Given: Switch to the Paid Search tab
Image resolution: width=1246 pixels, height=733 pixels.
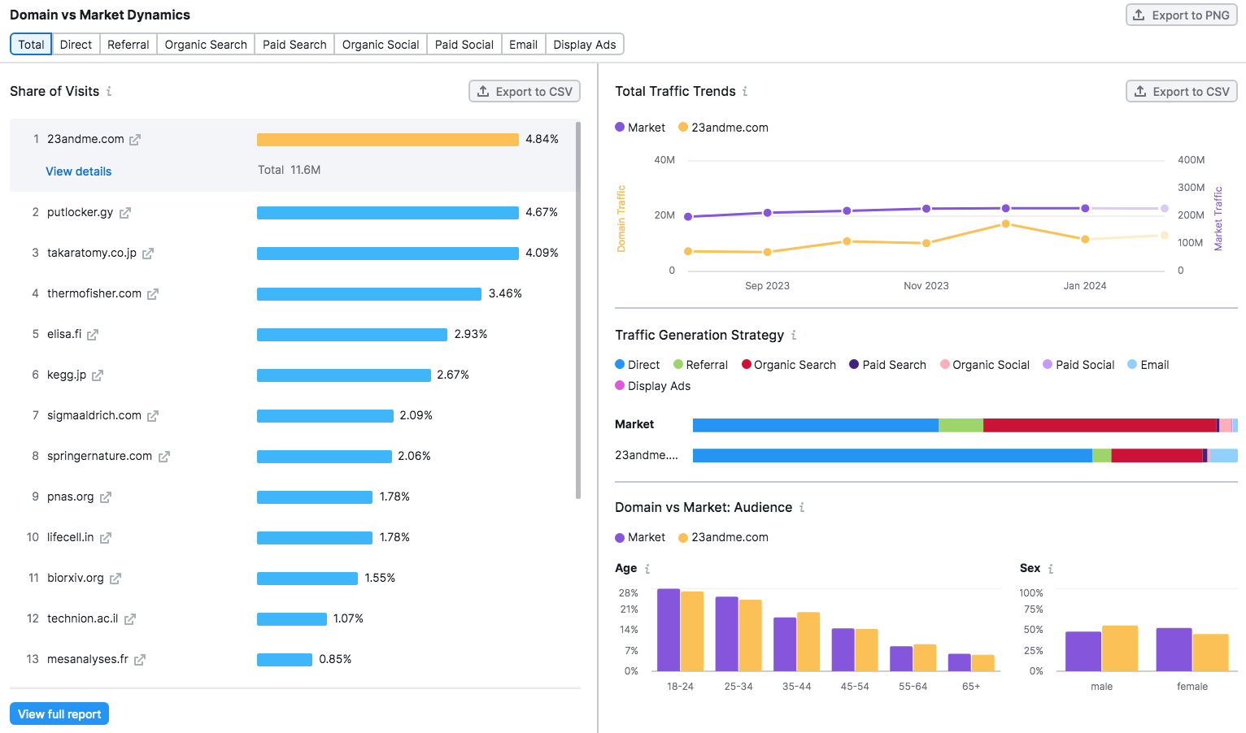Looking at the screenshot, I should click(294, 45).
